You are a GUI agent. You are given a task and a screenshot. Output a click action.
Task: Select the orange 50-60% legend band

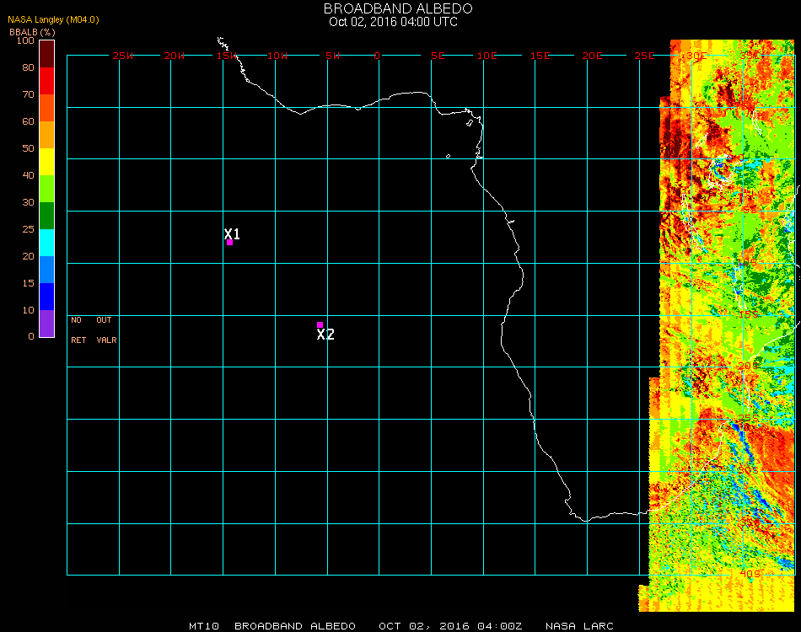click(46, 135)
